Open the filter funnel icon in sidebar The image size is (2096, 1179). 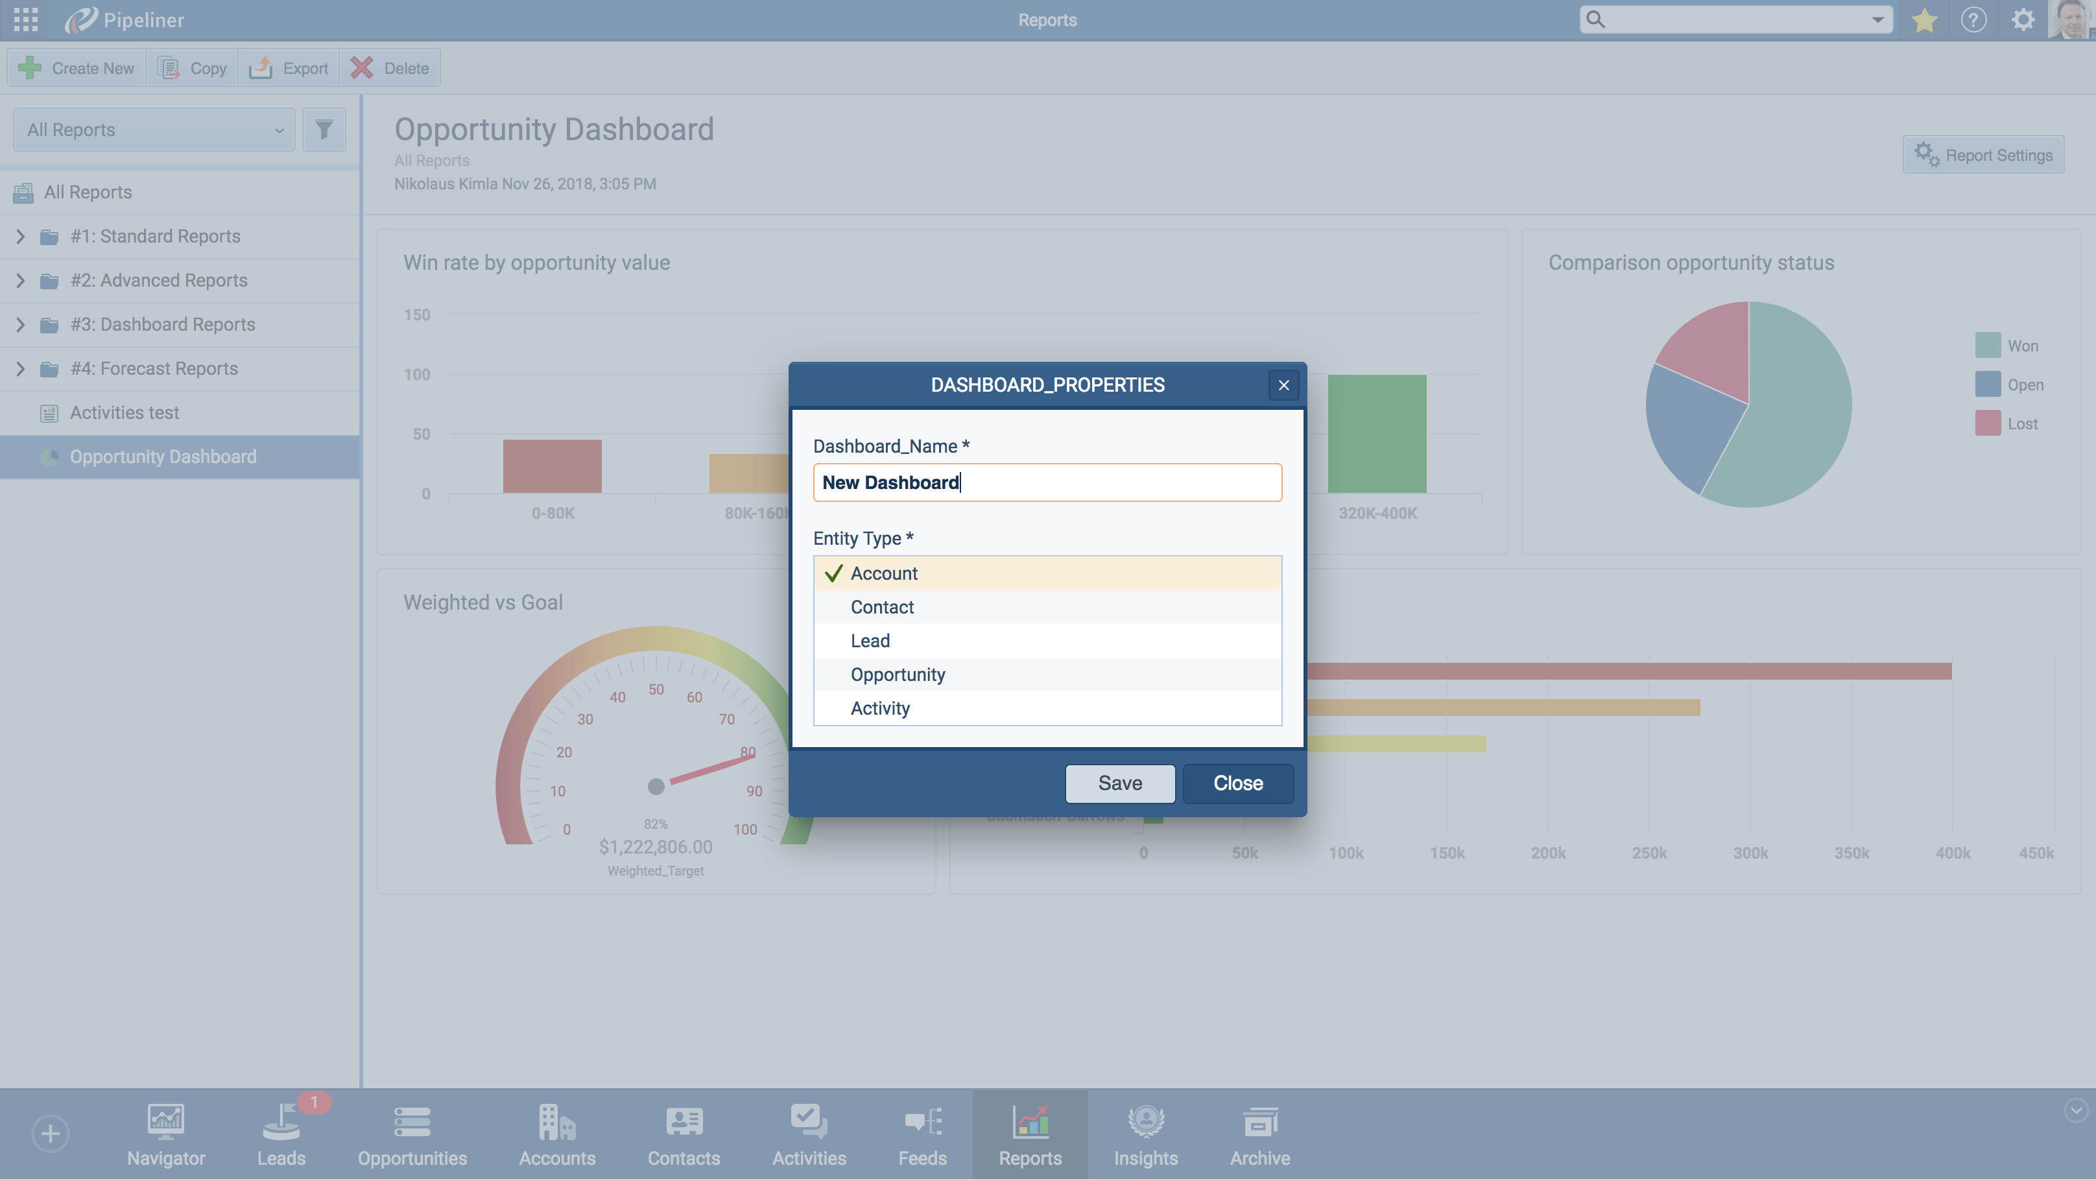pyautogui.click(x=324, y=130)
